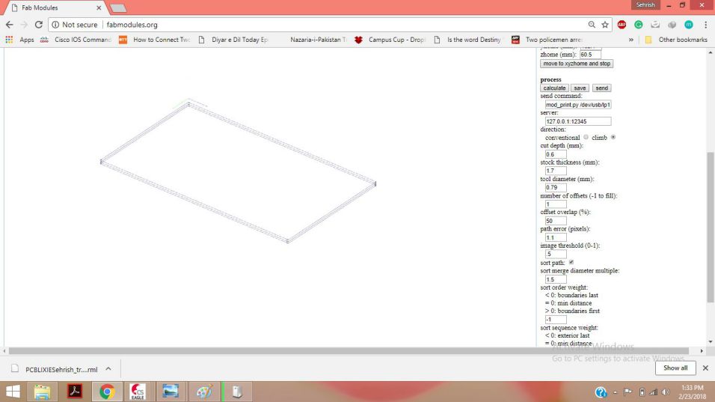This screenshot has width=715, height=402.
Task: Open Adobe Acrobat from taskbar
Action: tap(74, 392)
